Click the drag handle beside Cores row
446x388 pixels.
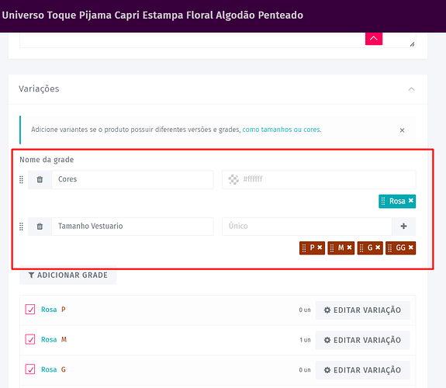(x=22, y=179)
